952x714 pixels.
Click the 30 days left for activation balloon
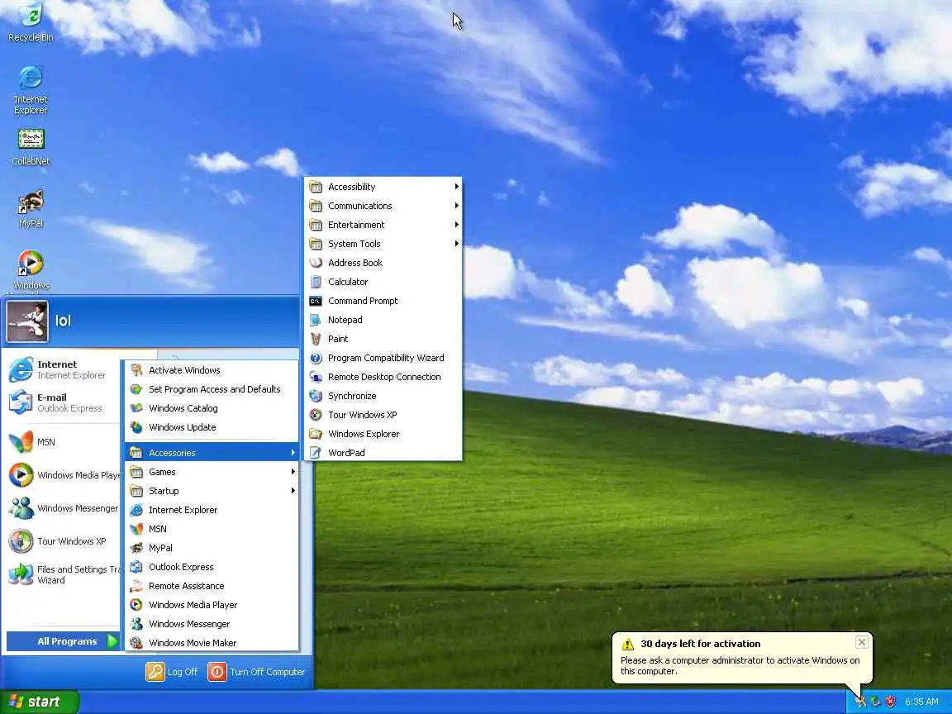pos(742,658)
